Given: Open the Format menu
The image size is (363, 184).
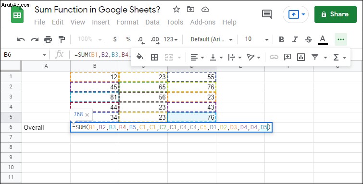Looking at the screenshot, I should click(x=127, y=22).
